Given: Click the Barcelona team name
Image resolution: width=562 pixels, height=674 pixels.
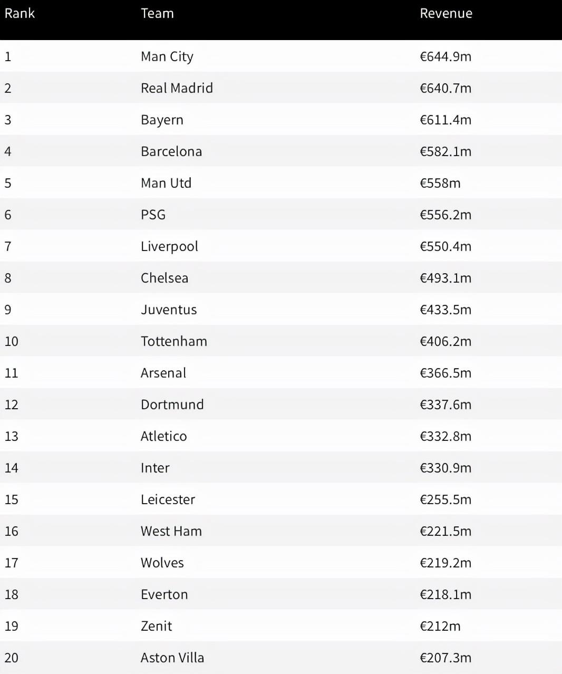Looking at the screenshot, I should click(x=171, y=151).
